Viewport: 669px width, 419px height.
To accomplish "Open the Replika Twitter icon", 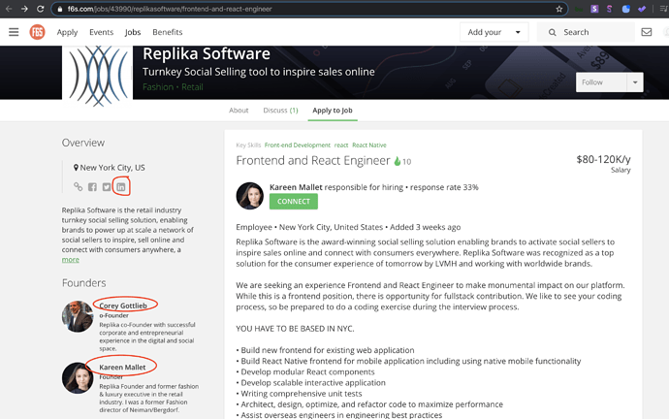I will 107,187.
